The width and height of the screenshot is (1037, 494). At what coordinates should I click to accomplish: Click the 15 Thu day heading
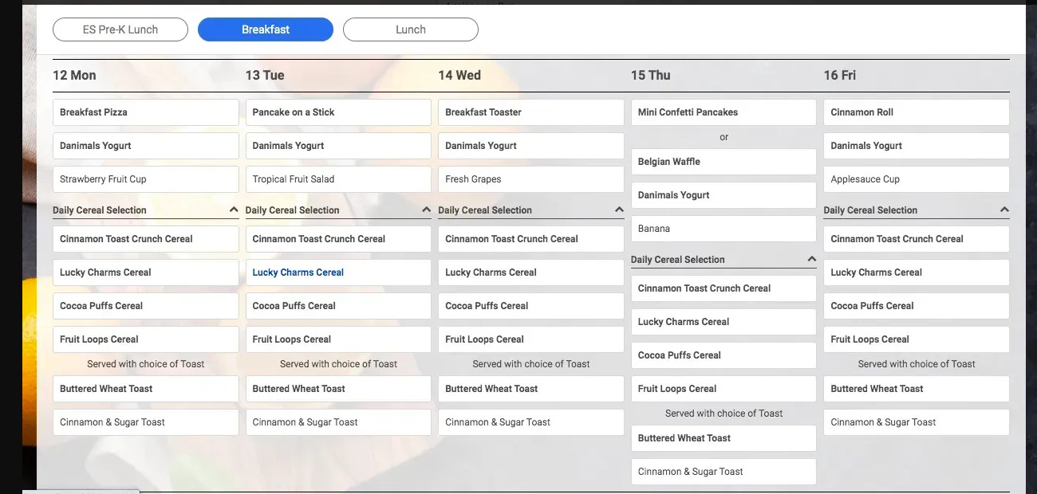click(x=651, y=75)
